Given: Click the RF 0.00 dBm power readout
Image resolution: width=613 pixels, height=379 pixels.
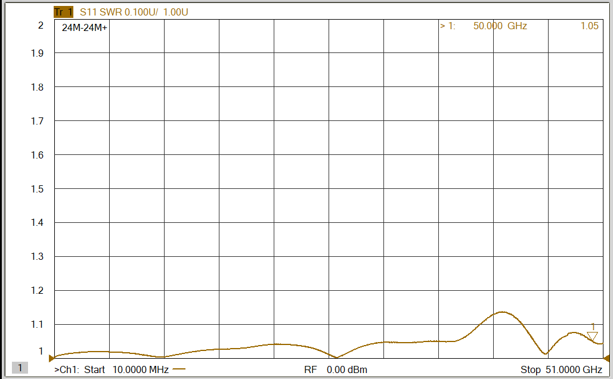Looking at the screenshot, I should coord(336,369).
